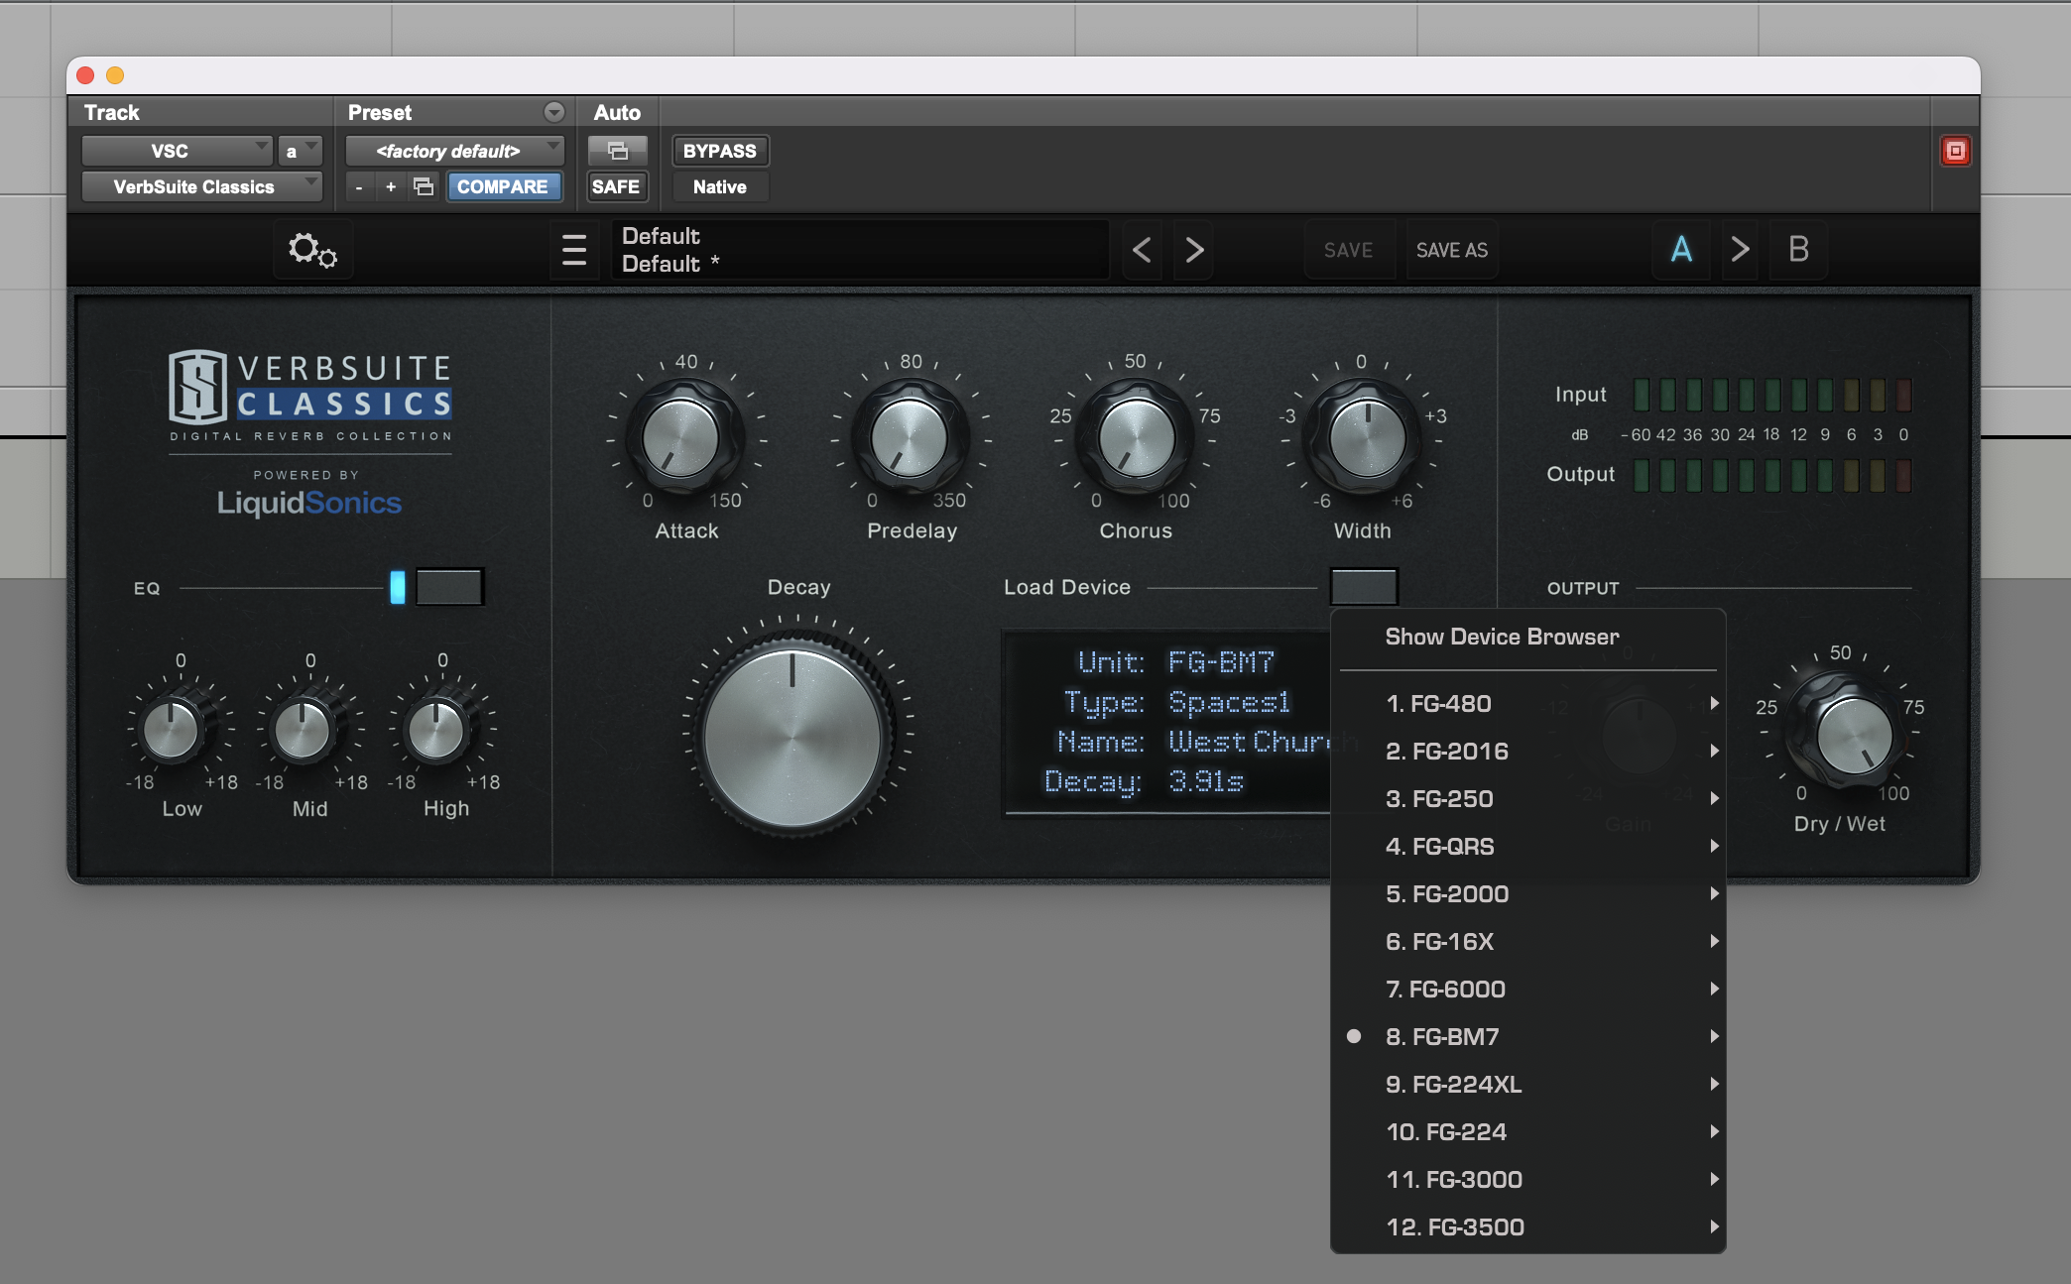Image resolution: width=2071 pixels, height=1284 pixels.
Task: Click the High EQ knob
Action: tap(435, 731)
